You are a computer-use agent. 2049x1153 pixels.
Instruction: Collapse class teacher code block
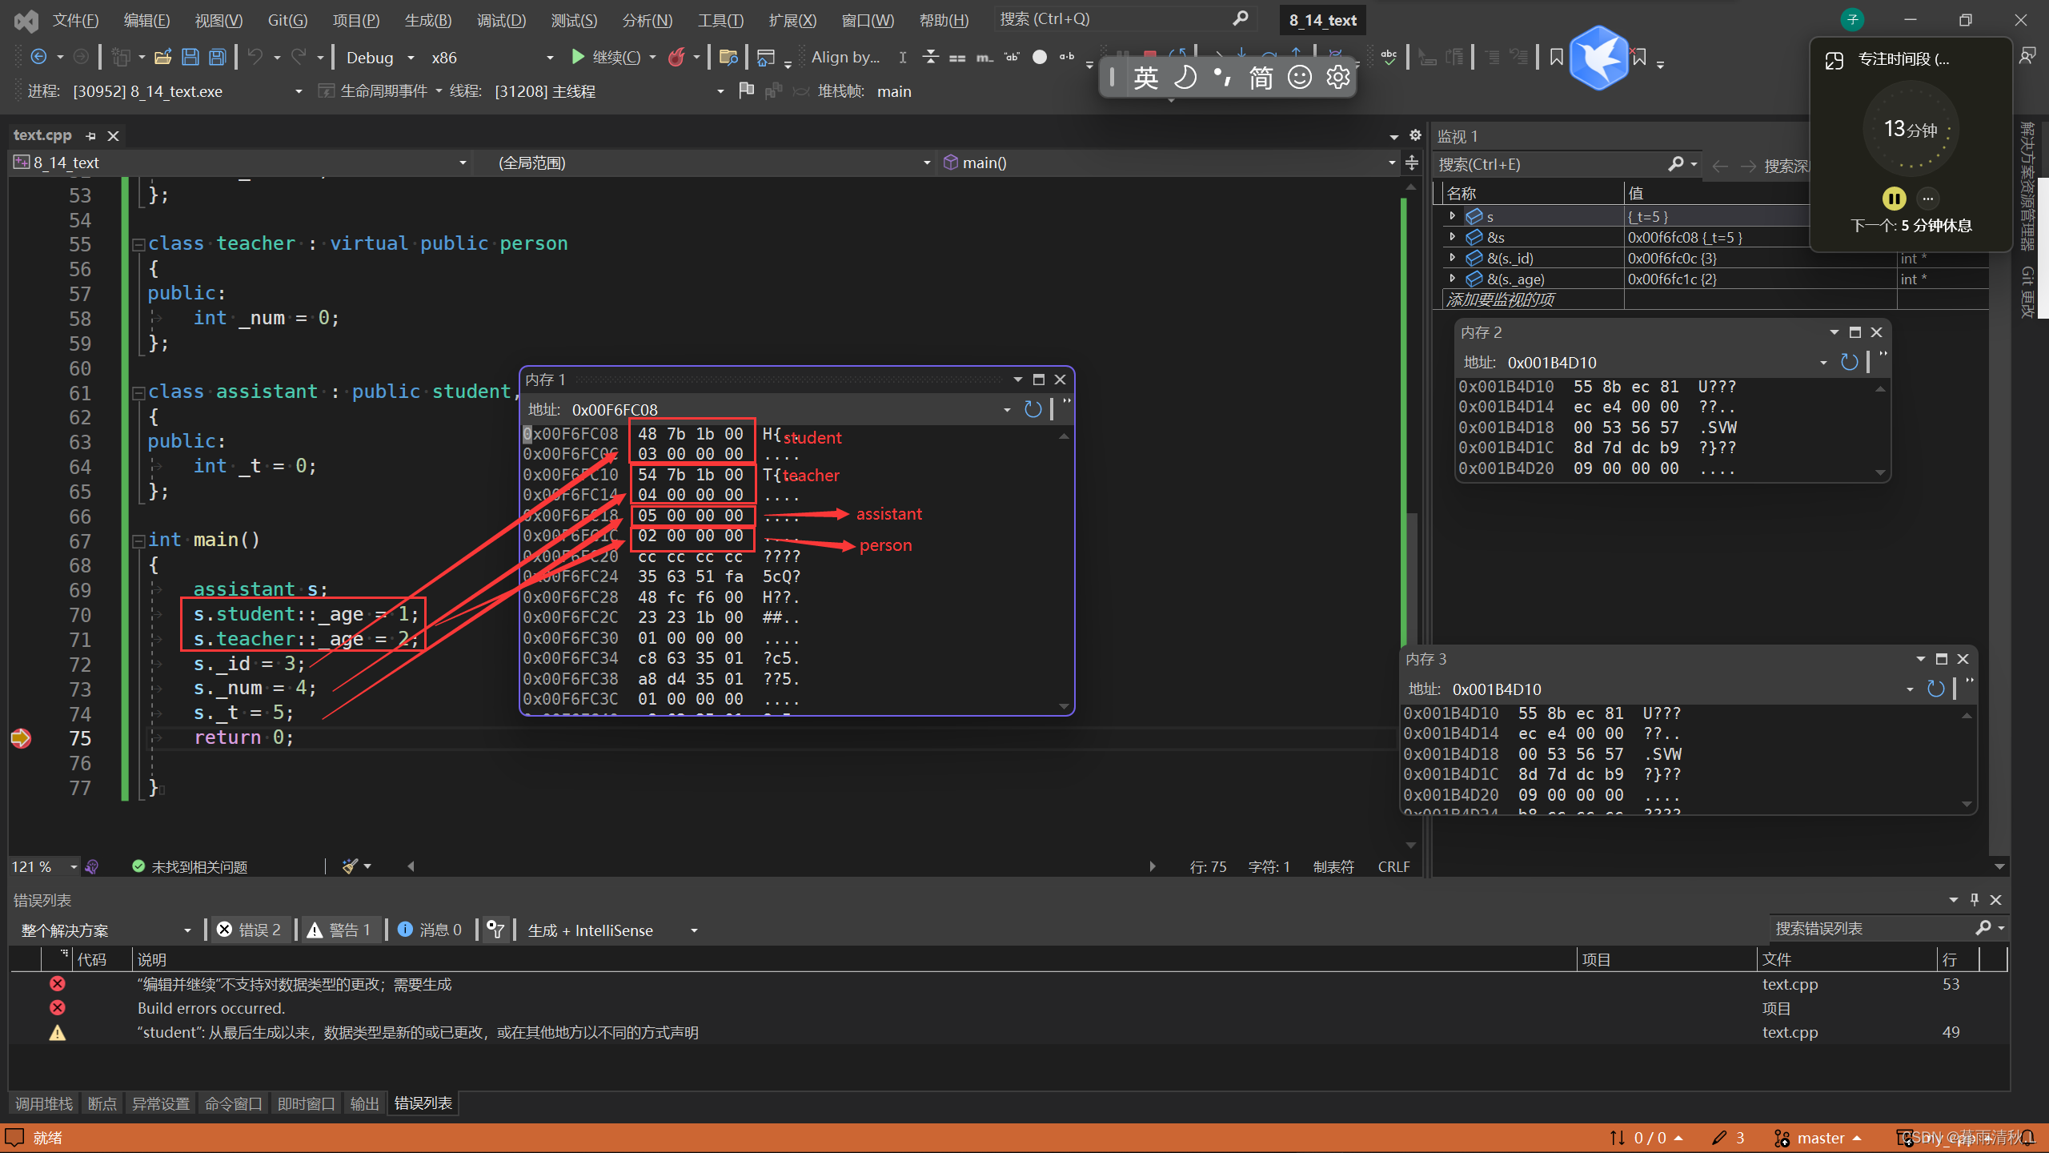138,244
